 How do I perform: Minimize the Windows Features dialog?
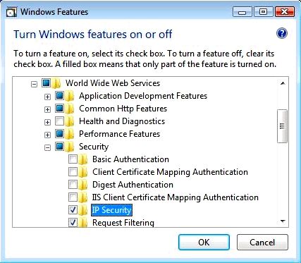click(242, 12)
